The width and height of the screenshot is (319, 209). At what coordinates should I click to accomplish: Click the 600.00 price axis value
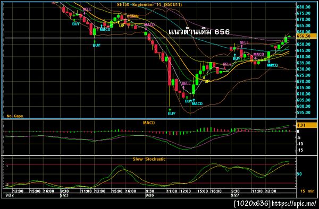(304, 106)
